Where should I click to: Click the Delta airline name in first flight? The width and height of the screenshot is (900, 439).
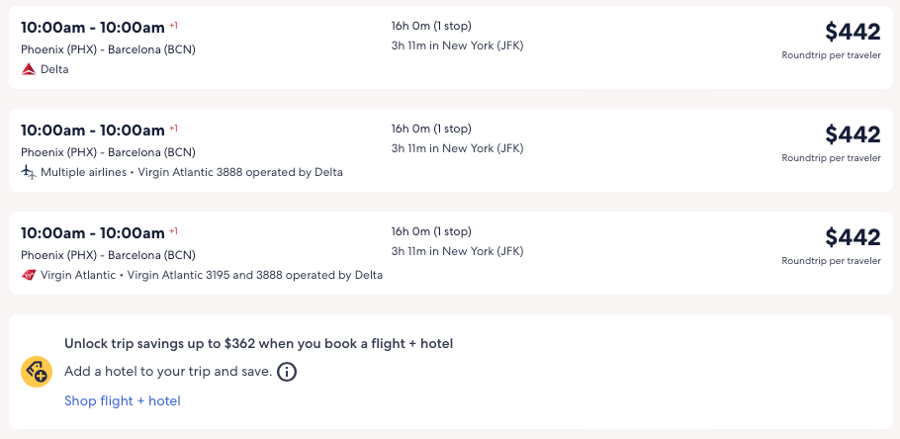click(x=55, y=69)
